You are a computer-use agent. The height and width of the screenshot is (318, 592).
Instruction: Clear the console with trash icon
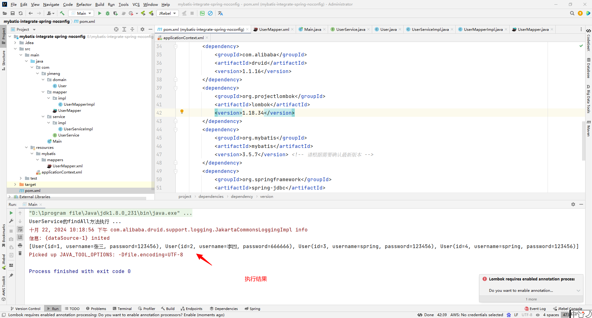(20, 253)
